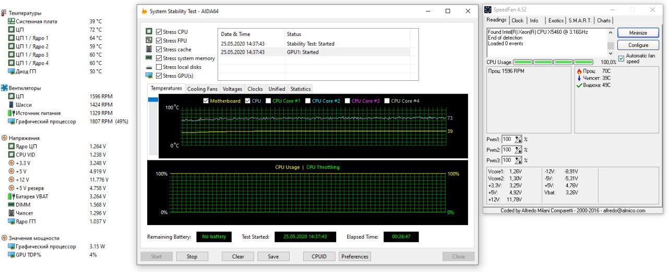Click the green check icon beside Видюха: 49C
This screenshot has width=668, height=272.
tap(579, 85)
